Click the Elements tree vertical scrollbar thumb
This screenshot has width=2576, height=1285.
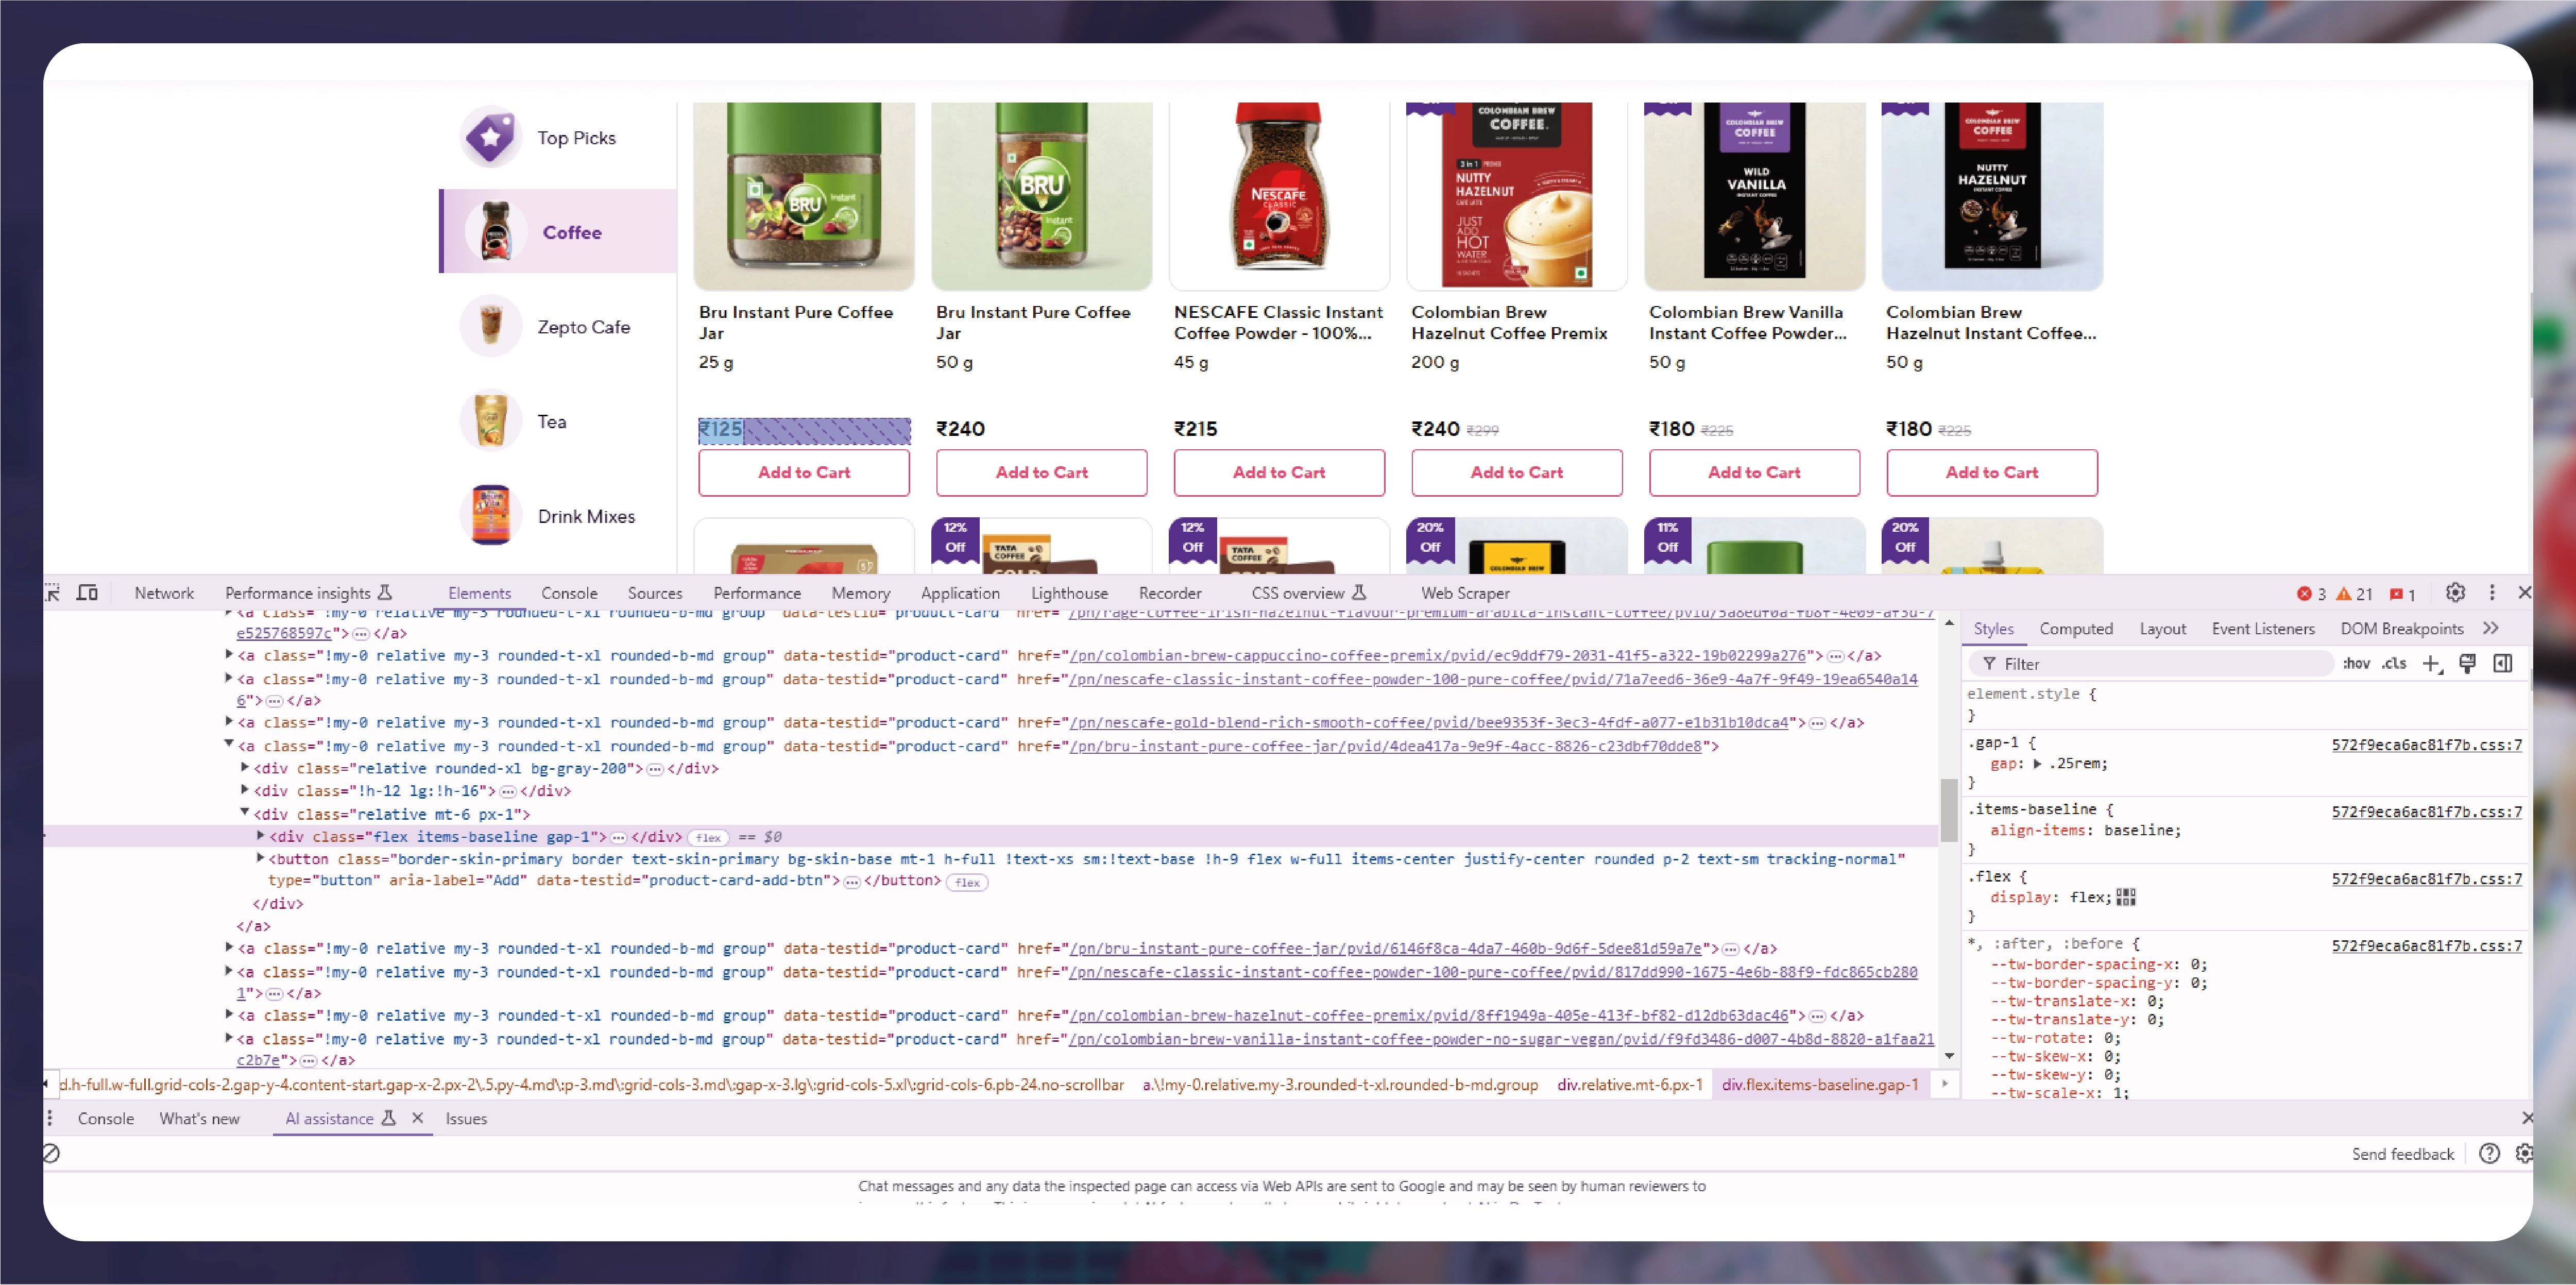[1948, 809]
